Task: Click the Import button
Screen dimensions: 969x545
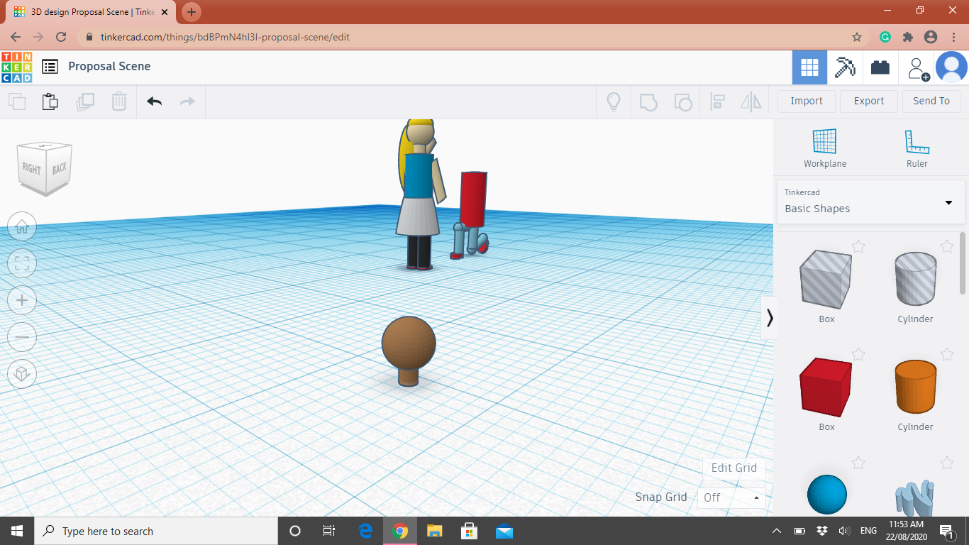Action: [807, 101]
